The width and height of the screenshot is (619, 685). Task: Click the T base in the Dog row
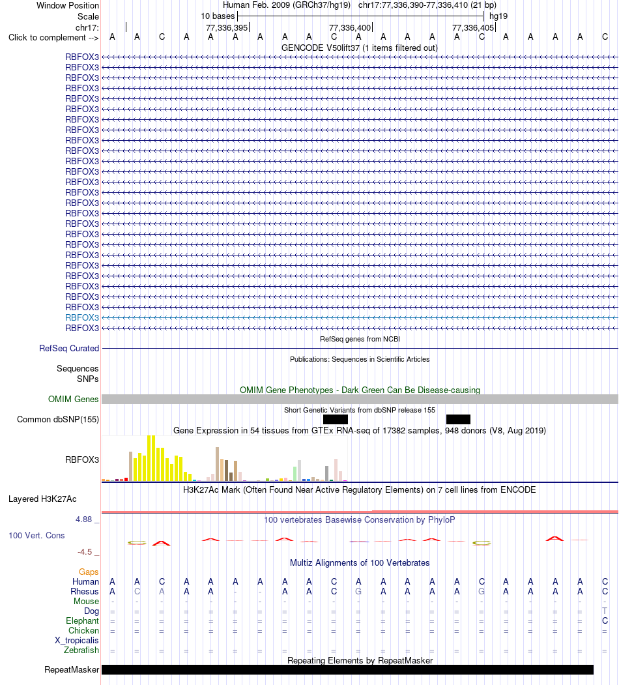coord(605,611)
